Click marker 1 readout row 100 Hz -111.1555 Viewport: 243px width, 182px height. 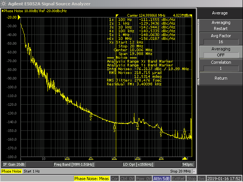(x=142, y=20)
